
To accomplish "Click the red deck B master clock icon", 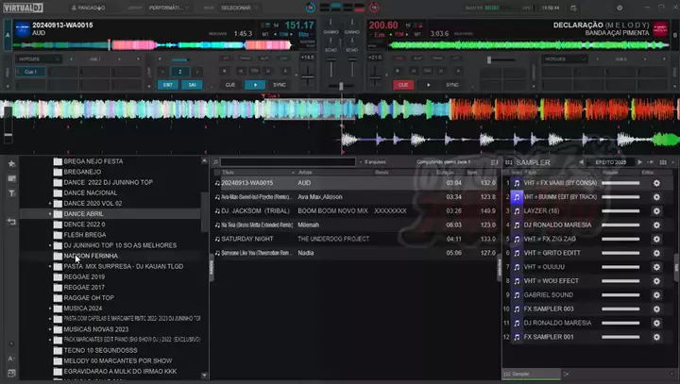I will tap(374, 8).
